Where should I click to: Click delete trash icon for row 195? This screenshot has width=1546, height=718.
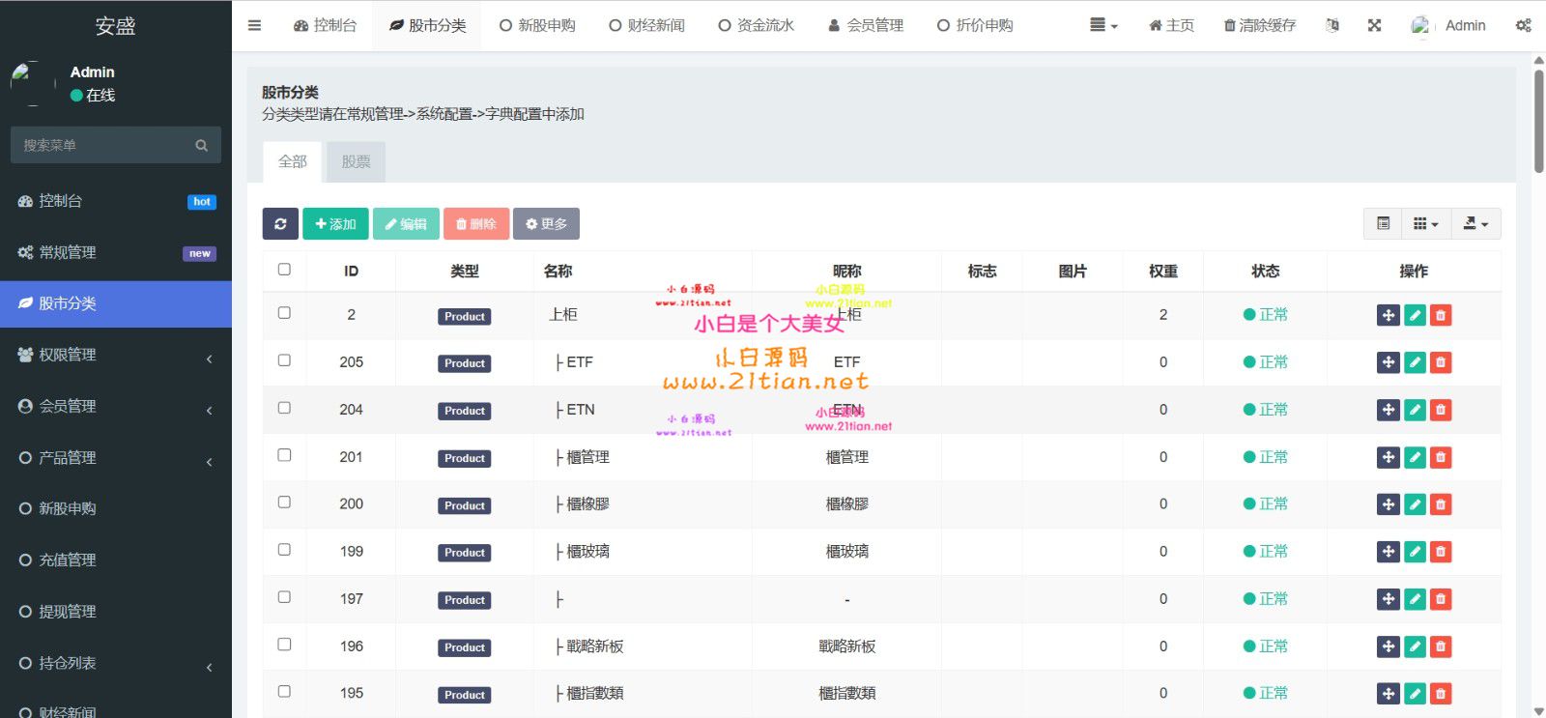[1441, 694]
